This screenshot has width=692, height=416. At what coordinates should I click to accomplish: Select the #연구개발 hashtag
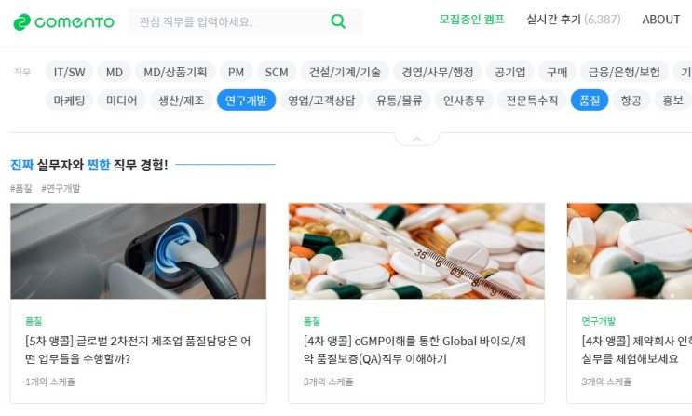61,188
